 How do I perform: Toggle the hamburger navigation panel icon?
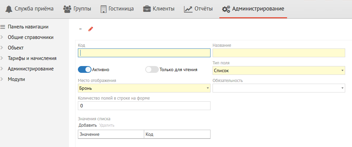[x=3, y=27]
